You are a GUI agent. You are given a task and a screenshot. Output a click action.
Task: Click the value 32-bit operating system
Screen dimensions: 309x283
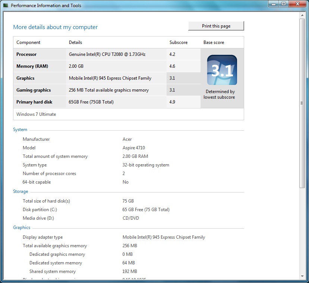(x=146, y=165)
